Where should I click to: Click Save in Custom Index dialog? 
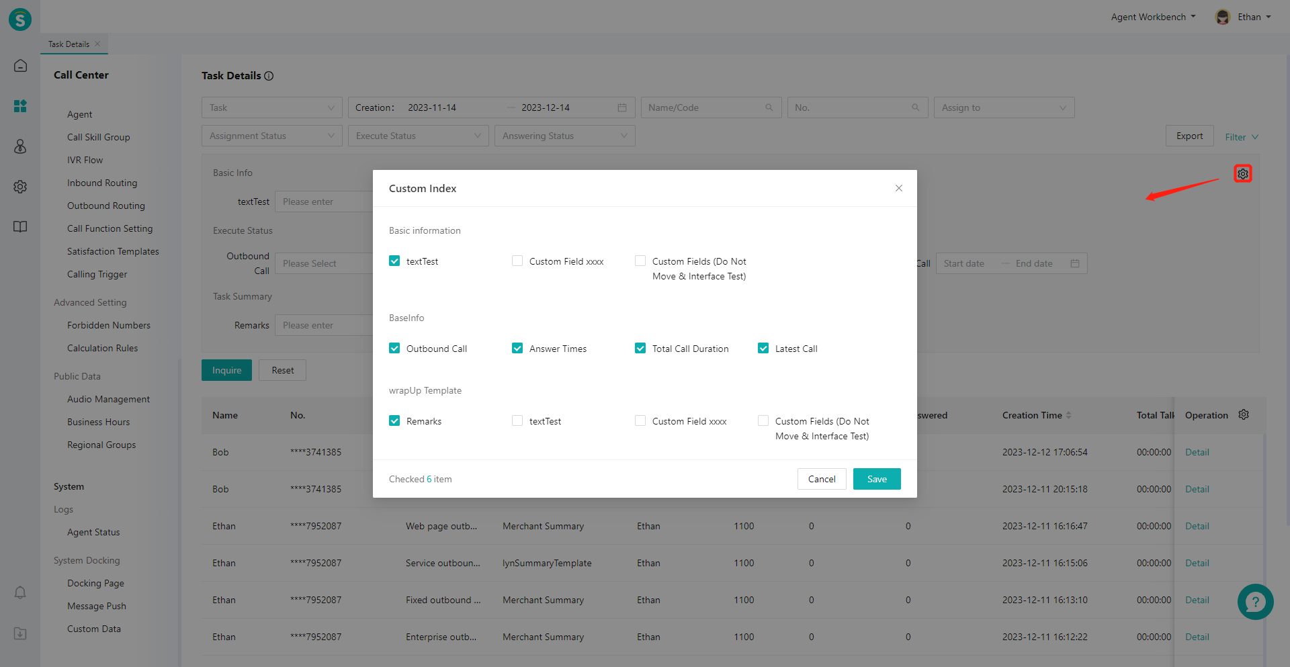click(x=877, y=479)
